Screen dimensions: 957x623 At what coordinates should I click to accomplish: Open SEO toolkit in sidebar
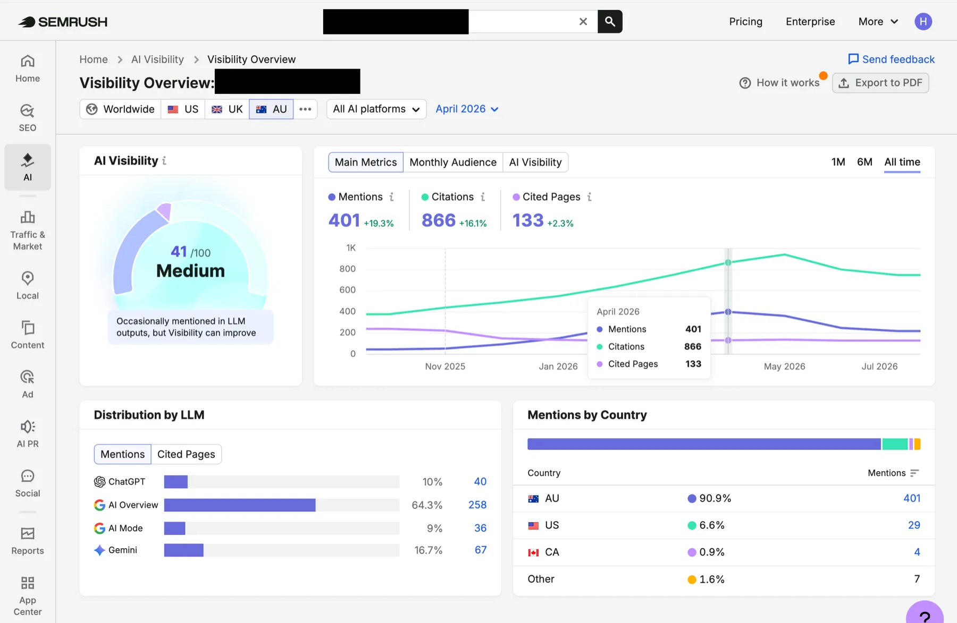(x=28, y=118)
